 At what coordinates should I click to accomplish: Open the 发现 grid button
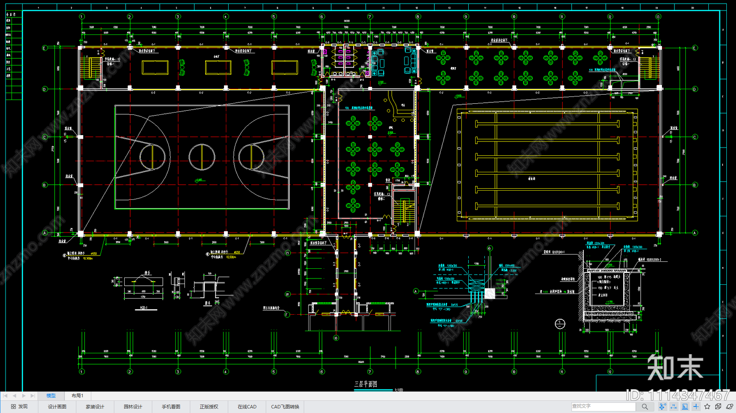[x=19, y=407]
